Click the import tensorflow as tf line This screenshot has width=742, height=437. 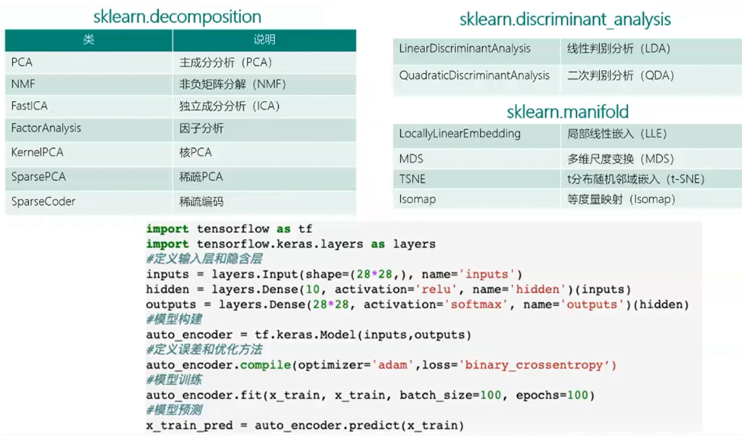[229, 229]
